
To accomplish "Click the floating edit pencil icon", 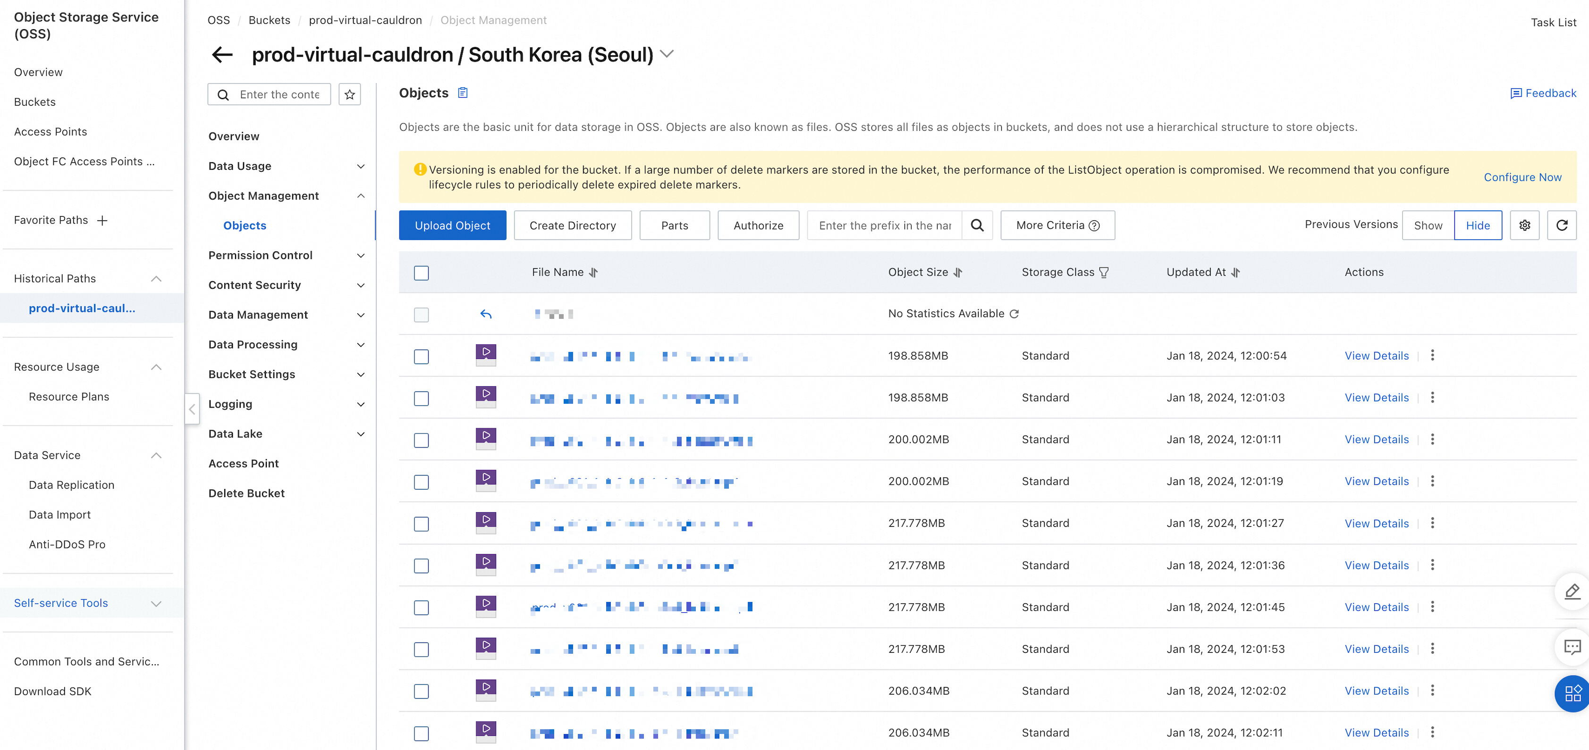I will (1572, 592).
